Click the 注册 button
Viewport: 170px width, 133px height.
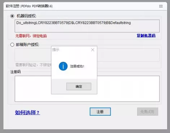pyautogui.click(x=100, y=112)
